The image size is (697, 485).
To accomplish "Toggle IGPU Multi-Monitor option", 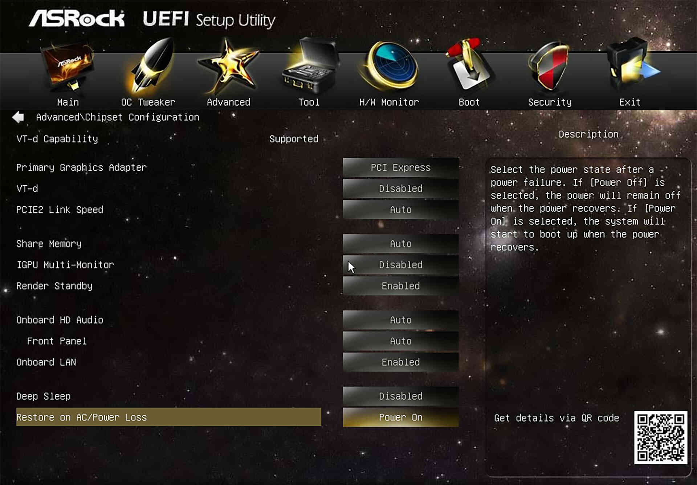I will click(401, 265).
